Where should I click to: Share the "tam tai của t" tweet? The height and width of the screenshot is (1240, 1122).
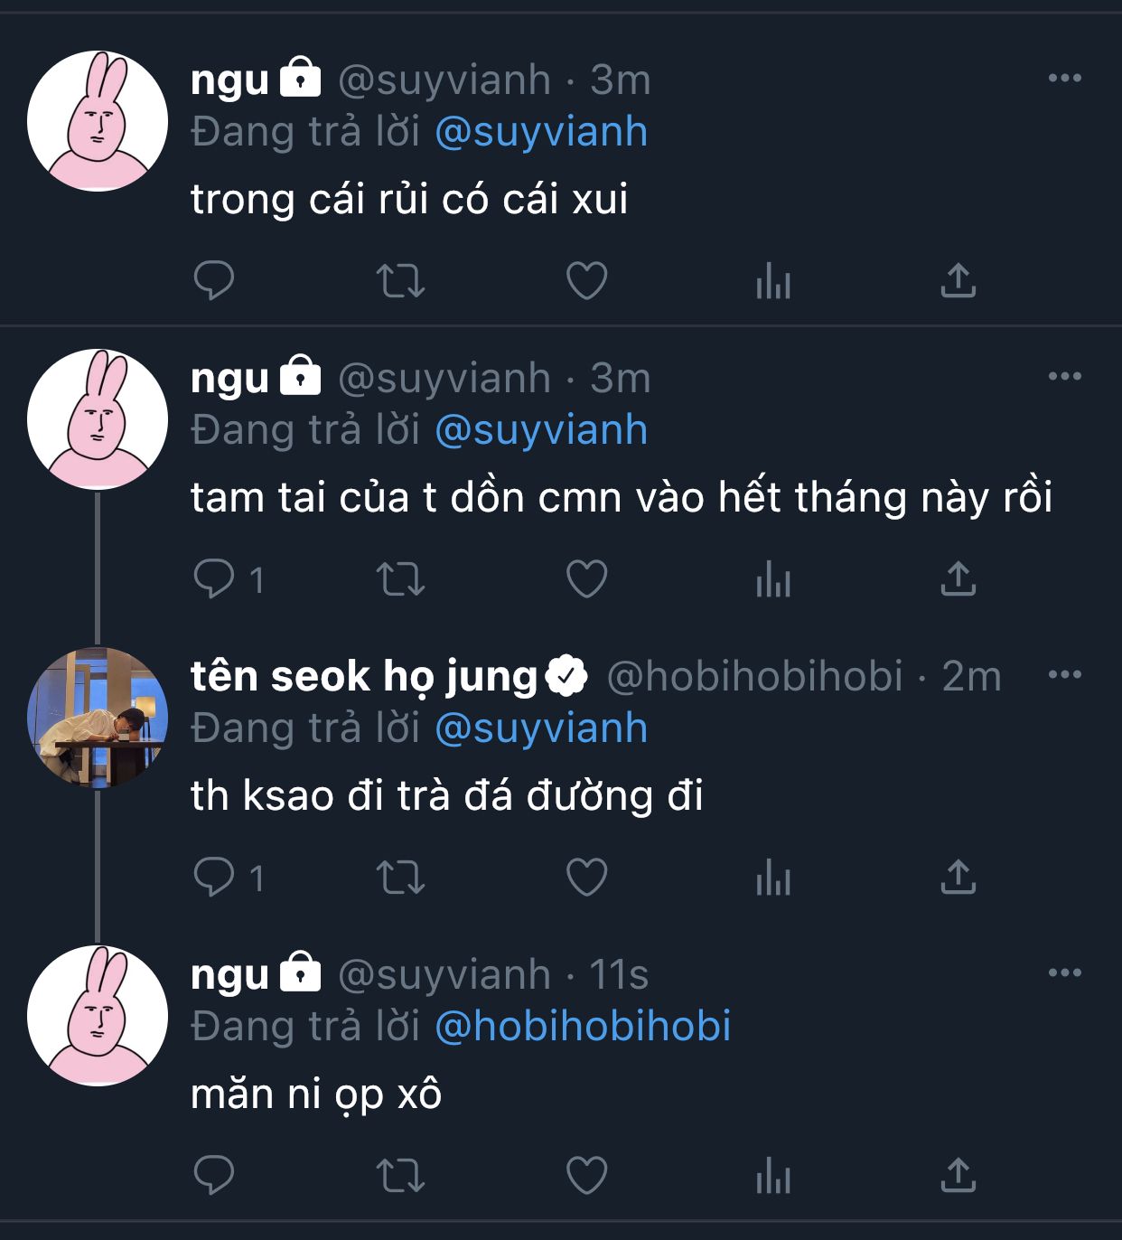[x=958, y=579]
